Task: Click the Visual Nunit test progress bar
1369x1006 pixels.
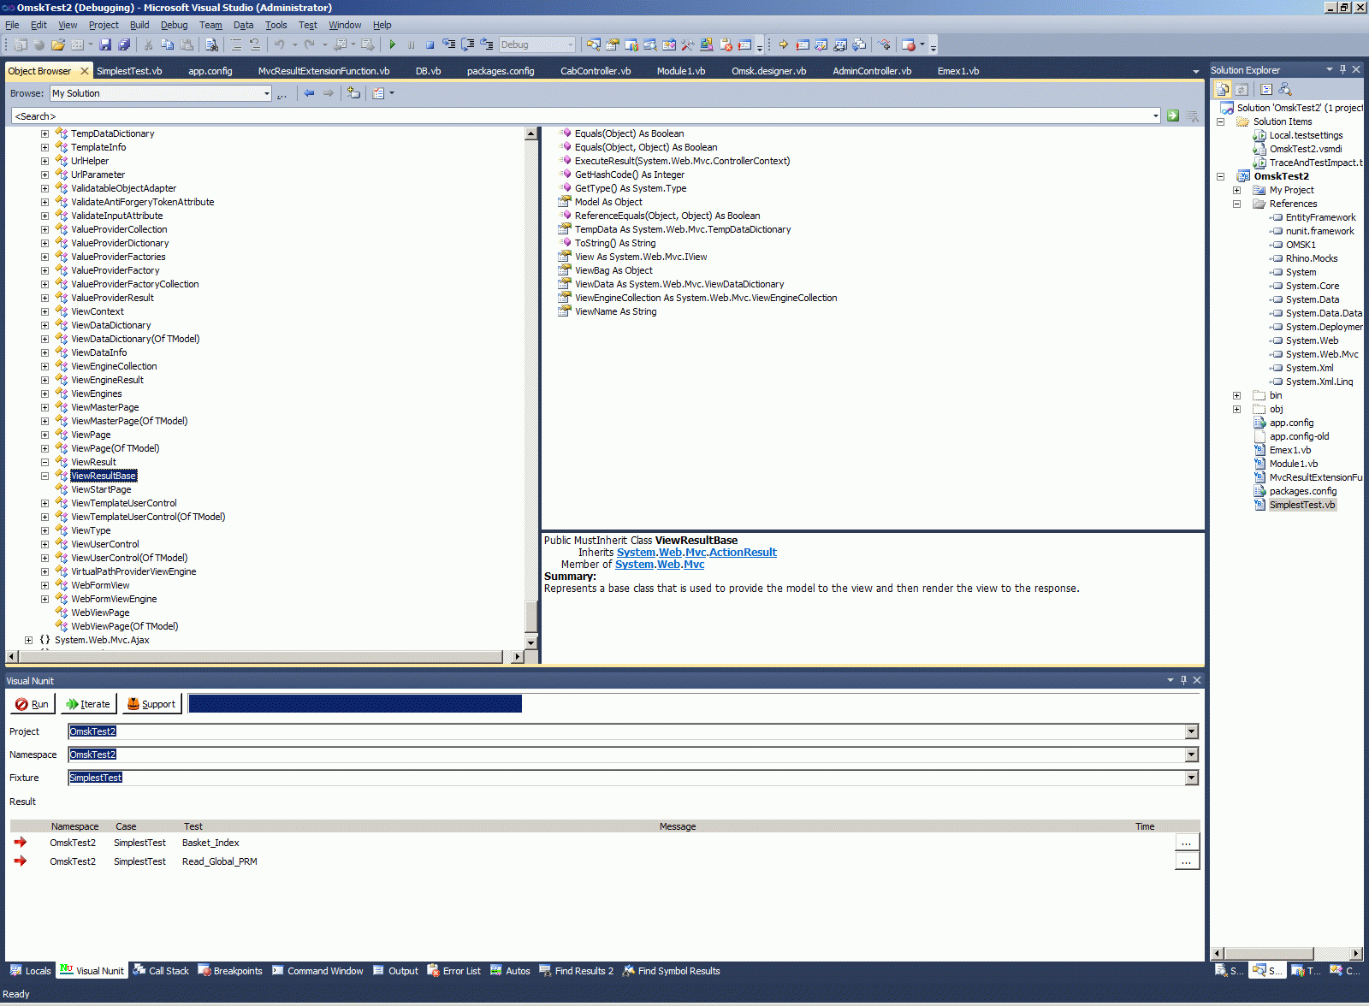Action: tap(355, 704)
